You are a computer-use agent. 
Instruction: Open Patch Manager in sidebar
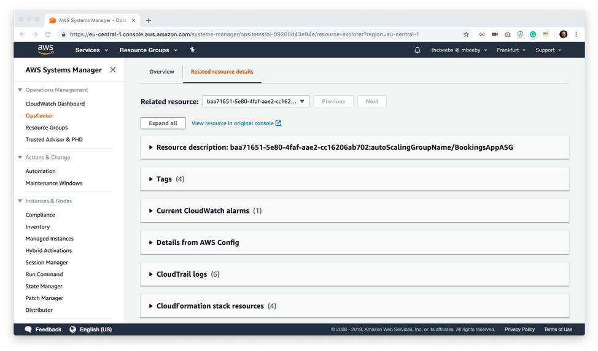[44, 298]
